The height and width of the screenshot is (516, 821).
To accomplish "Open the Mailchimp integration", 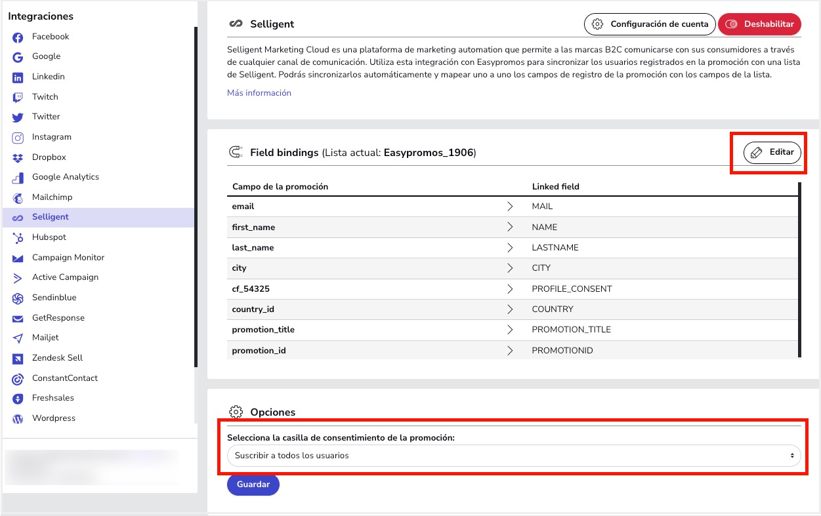I will click(53, 197).
